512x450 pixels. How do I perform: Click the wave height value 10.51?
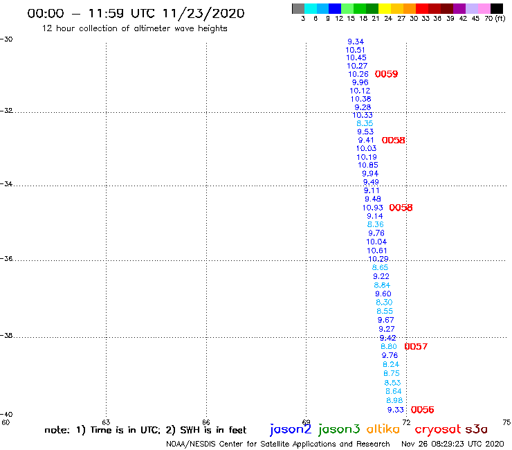355,50
